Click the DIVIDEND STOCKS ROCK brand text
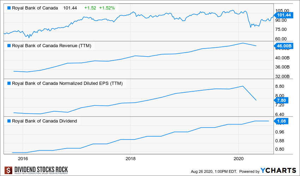Viewport: 300px width, 176px height. [41, 169]
